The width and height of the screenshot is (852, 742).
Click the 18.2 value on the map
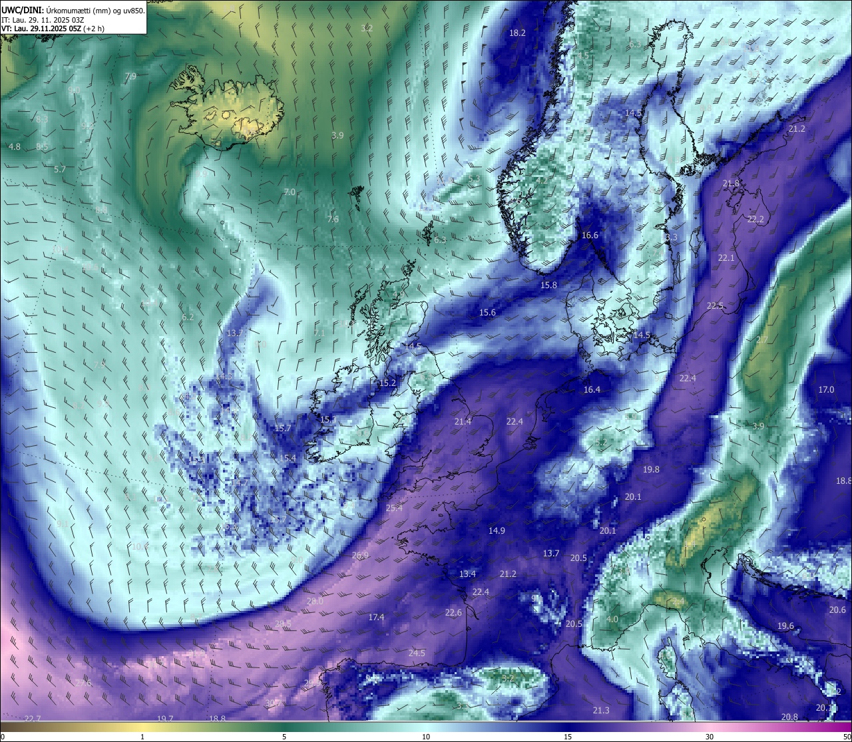click(517, 33)
